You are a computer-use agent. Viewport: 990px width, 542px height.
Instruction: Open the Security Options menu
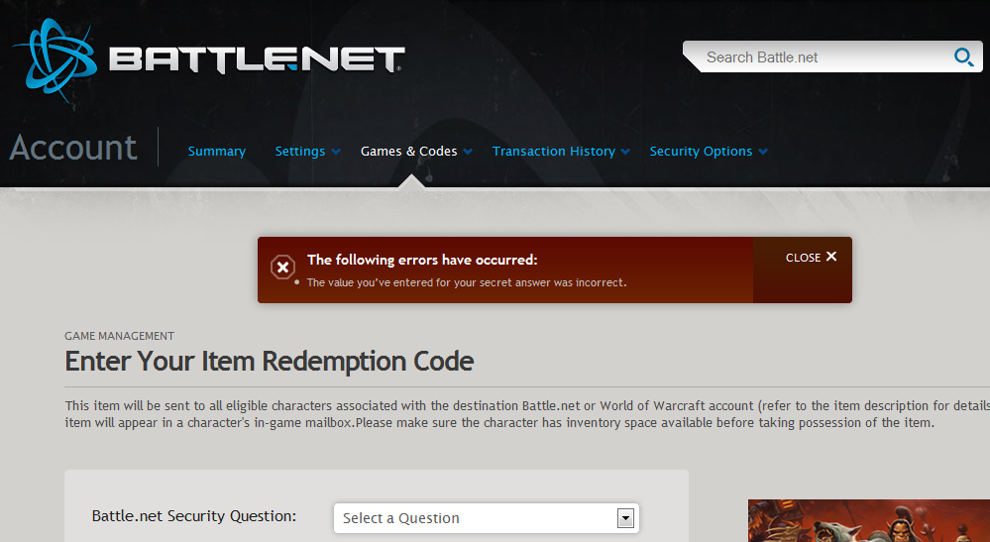coord(700,152)
